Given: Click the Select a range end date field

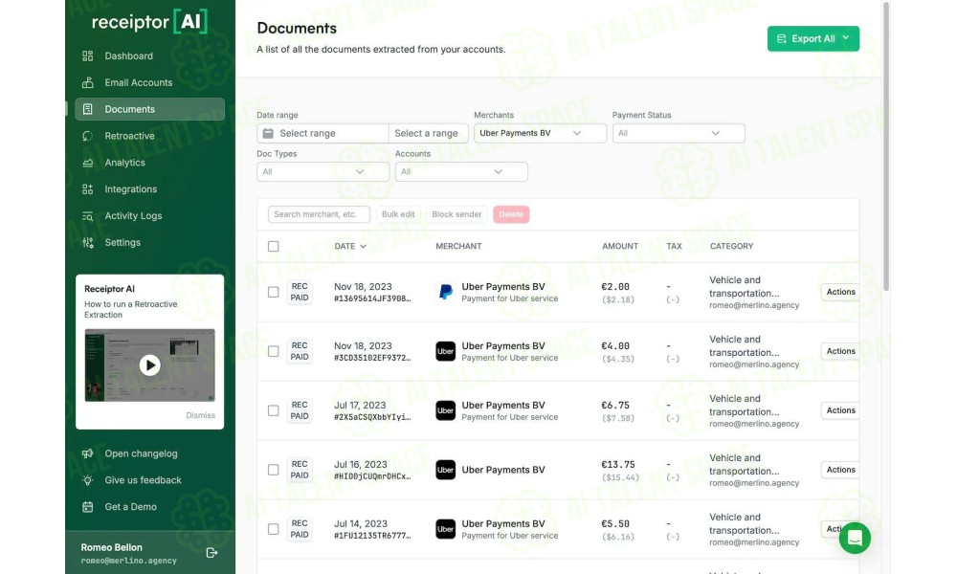Looking at the screenshot, I should 429,133.
